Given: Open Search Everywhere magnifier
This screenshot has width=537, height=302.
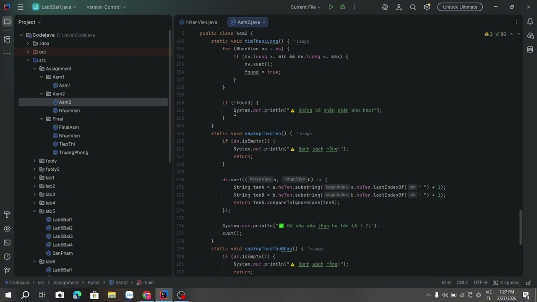Looking at the screenshot, I should (413, 7).
